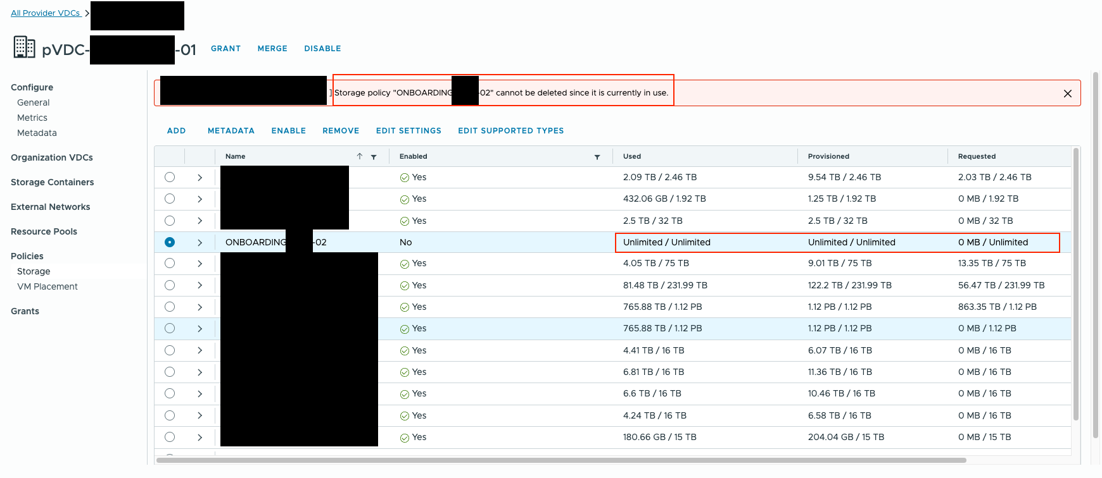Viewport: 1102px width, 478px height.
Task: Click the REMOVE action button
Action: (340, 131)
